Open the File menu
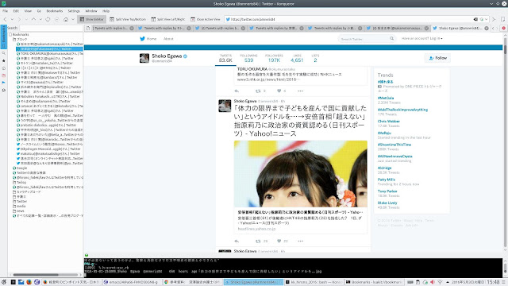The image size is (508, 286). point(6,11)
